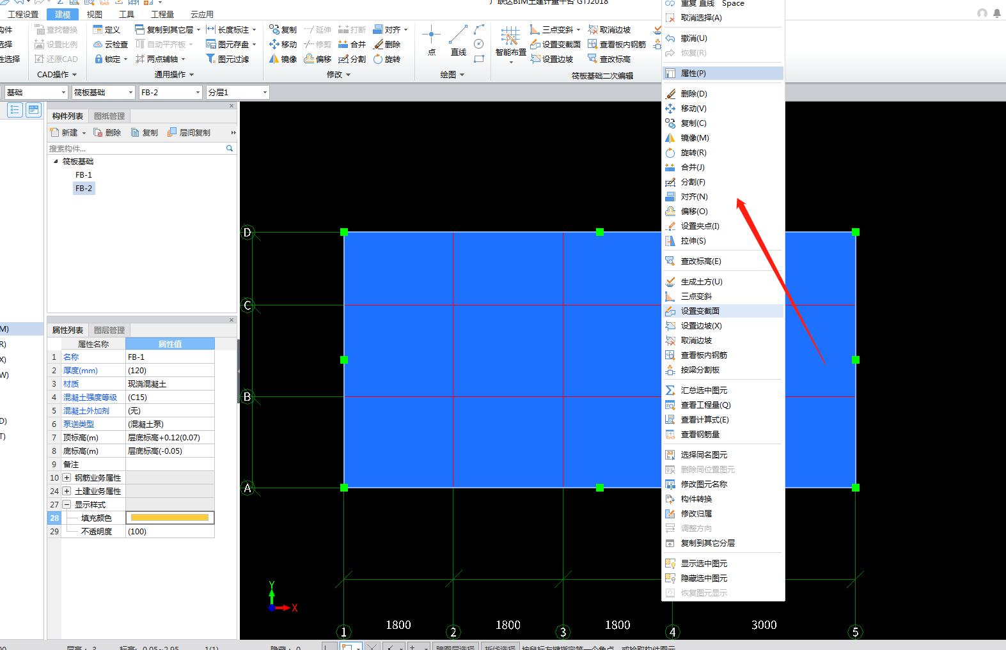Select the 点 point drawing tool

[x=432, y=41]
